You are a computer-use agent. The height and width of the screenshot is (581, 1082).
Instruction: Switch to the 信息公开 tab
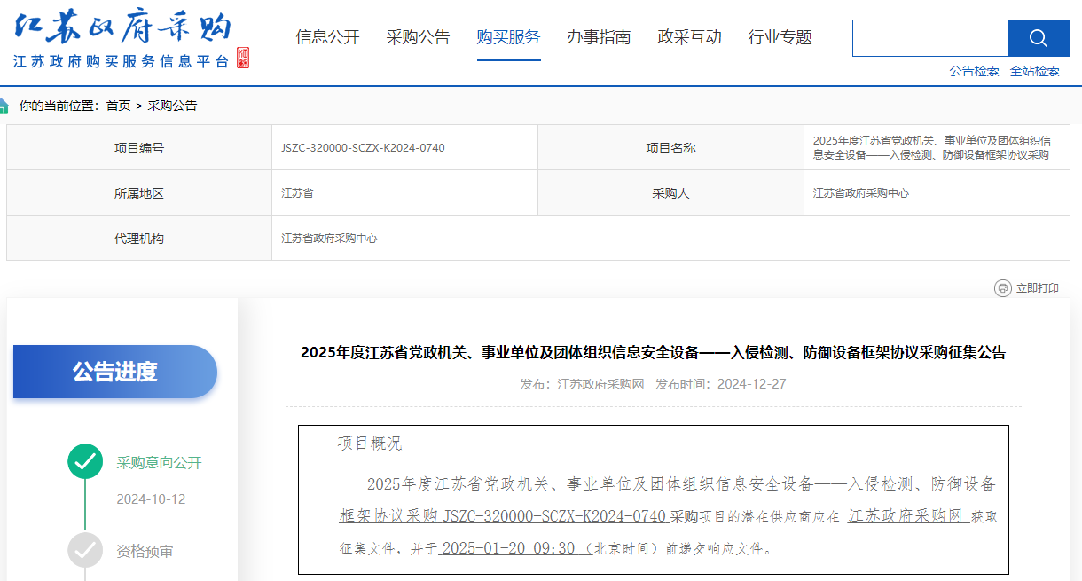327,37
